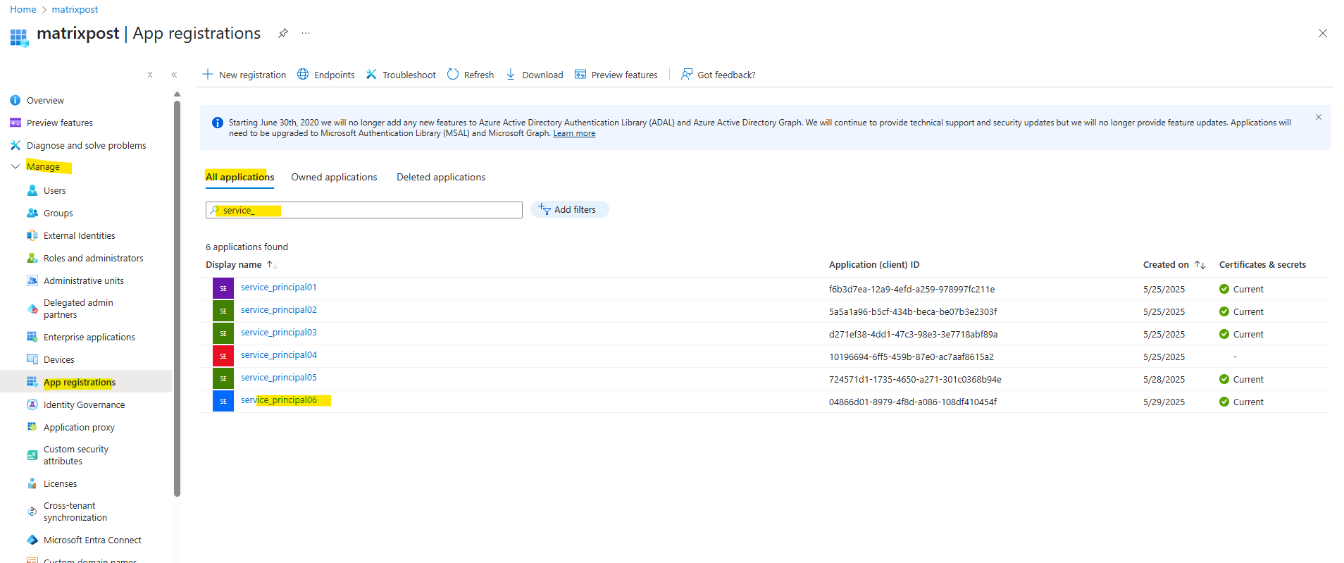This screenshot has height=563, width=1344.
Task: Click the New registration plus icon
Action: point(208,74)
